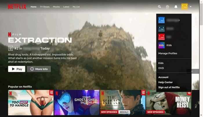Screen dimensions: 203x117
Task: Collapse the profile menu caret arrow
Action: (x=191, y=7)
